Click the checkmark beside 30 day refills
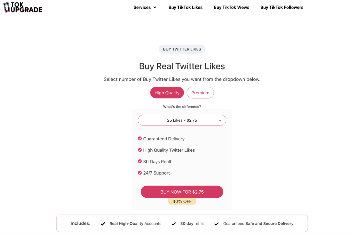 [x=174, y=224]
